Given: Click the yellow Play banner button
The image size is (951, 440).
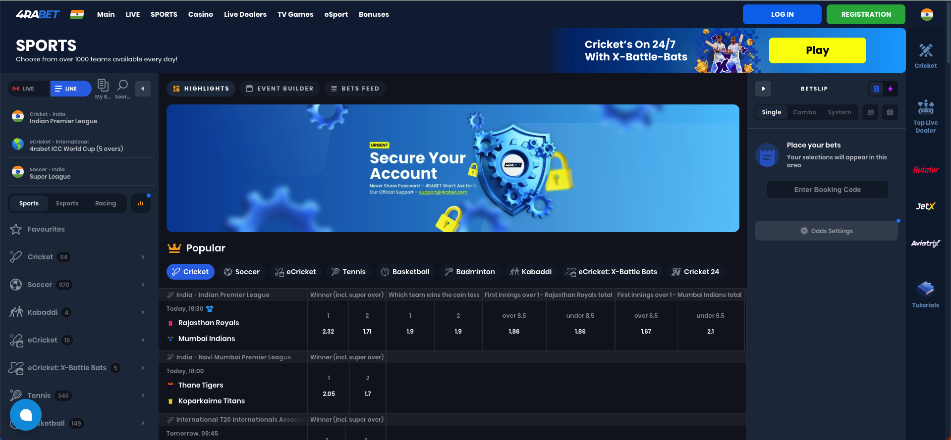Looking at the screenshot, I should [x=817, y=50].
